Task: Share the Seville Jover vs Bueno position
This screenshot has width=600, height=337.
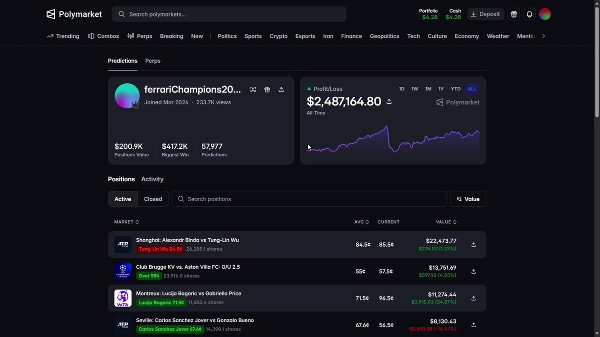Action: click(473, 325)
